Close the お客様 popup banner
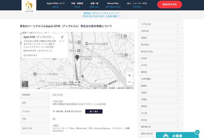The height and width of the screenshot is (138, 204). point(197,132)
